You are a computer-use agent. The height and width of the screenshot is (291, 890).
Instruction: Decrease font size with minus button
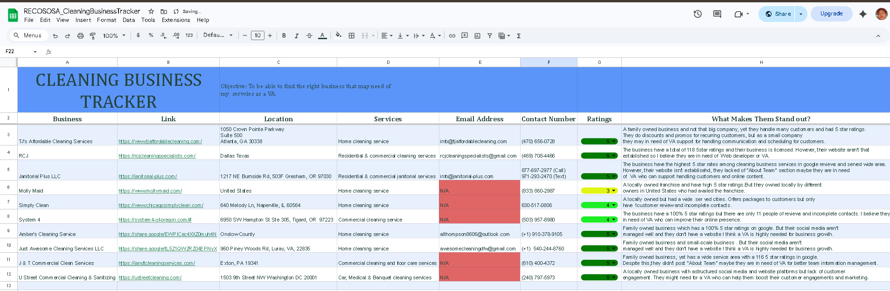(244, 35)
